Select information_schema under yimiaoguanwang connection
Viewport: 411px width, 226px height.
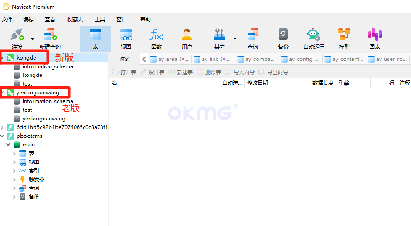pos(48,101)
